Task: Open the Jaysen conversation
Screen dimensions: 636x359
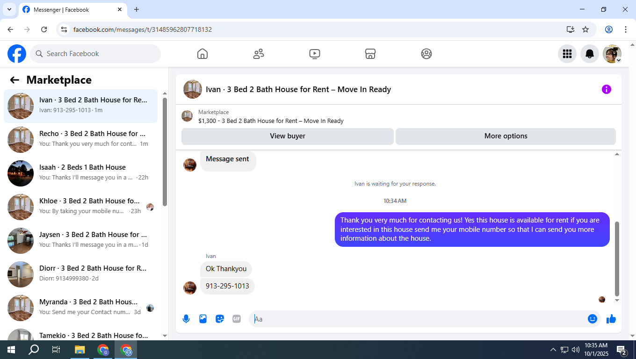Action: [x=81, y=241]
